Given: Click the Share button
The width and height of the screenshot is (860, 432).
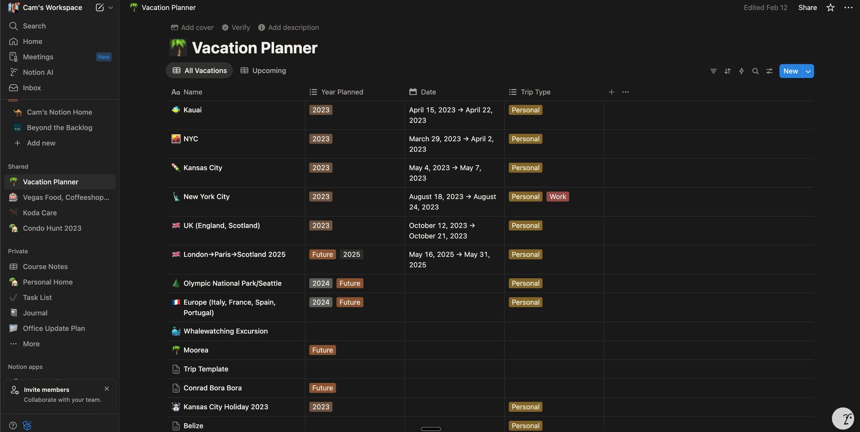Looking at the screenshot, I should [807, 8].
